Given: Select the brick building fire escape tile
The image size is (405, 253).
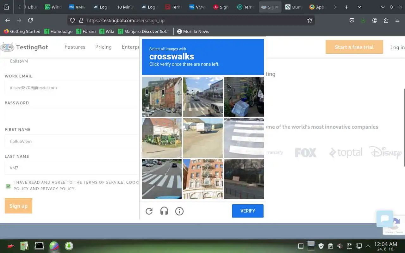Looking at the screenshot, I should point(203,179).
